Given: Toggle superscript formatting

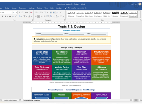Looking at the screenshot, I should (x=16, y=16).
